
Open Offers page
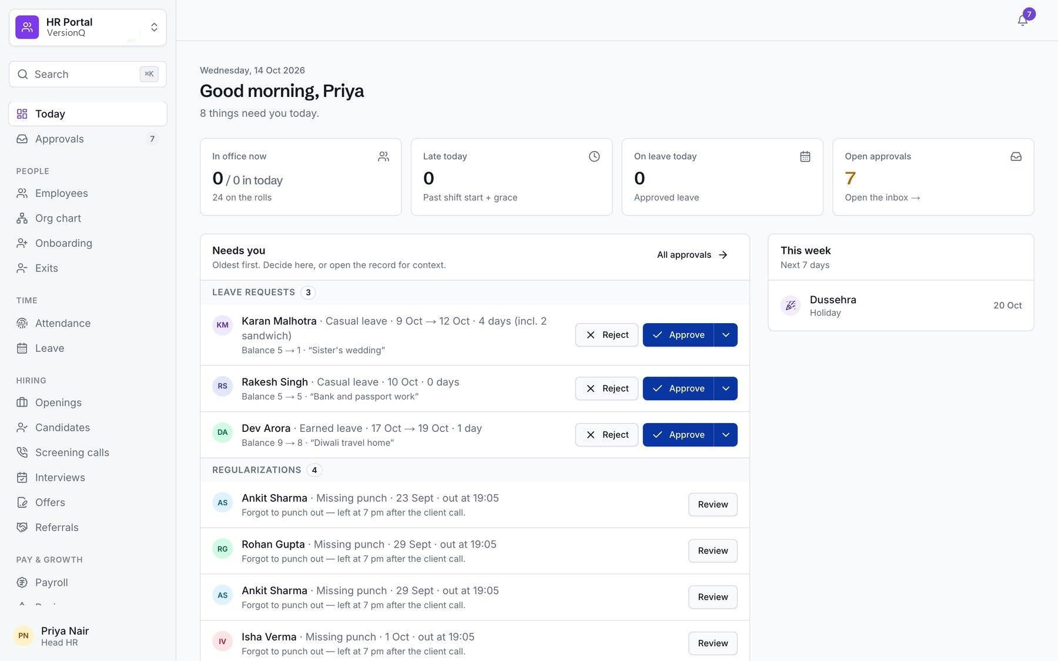[88, 502]
